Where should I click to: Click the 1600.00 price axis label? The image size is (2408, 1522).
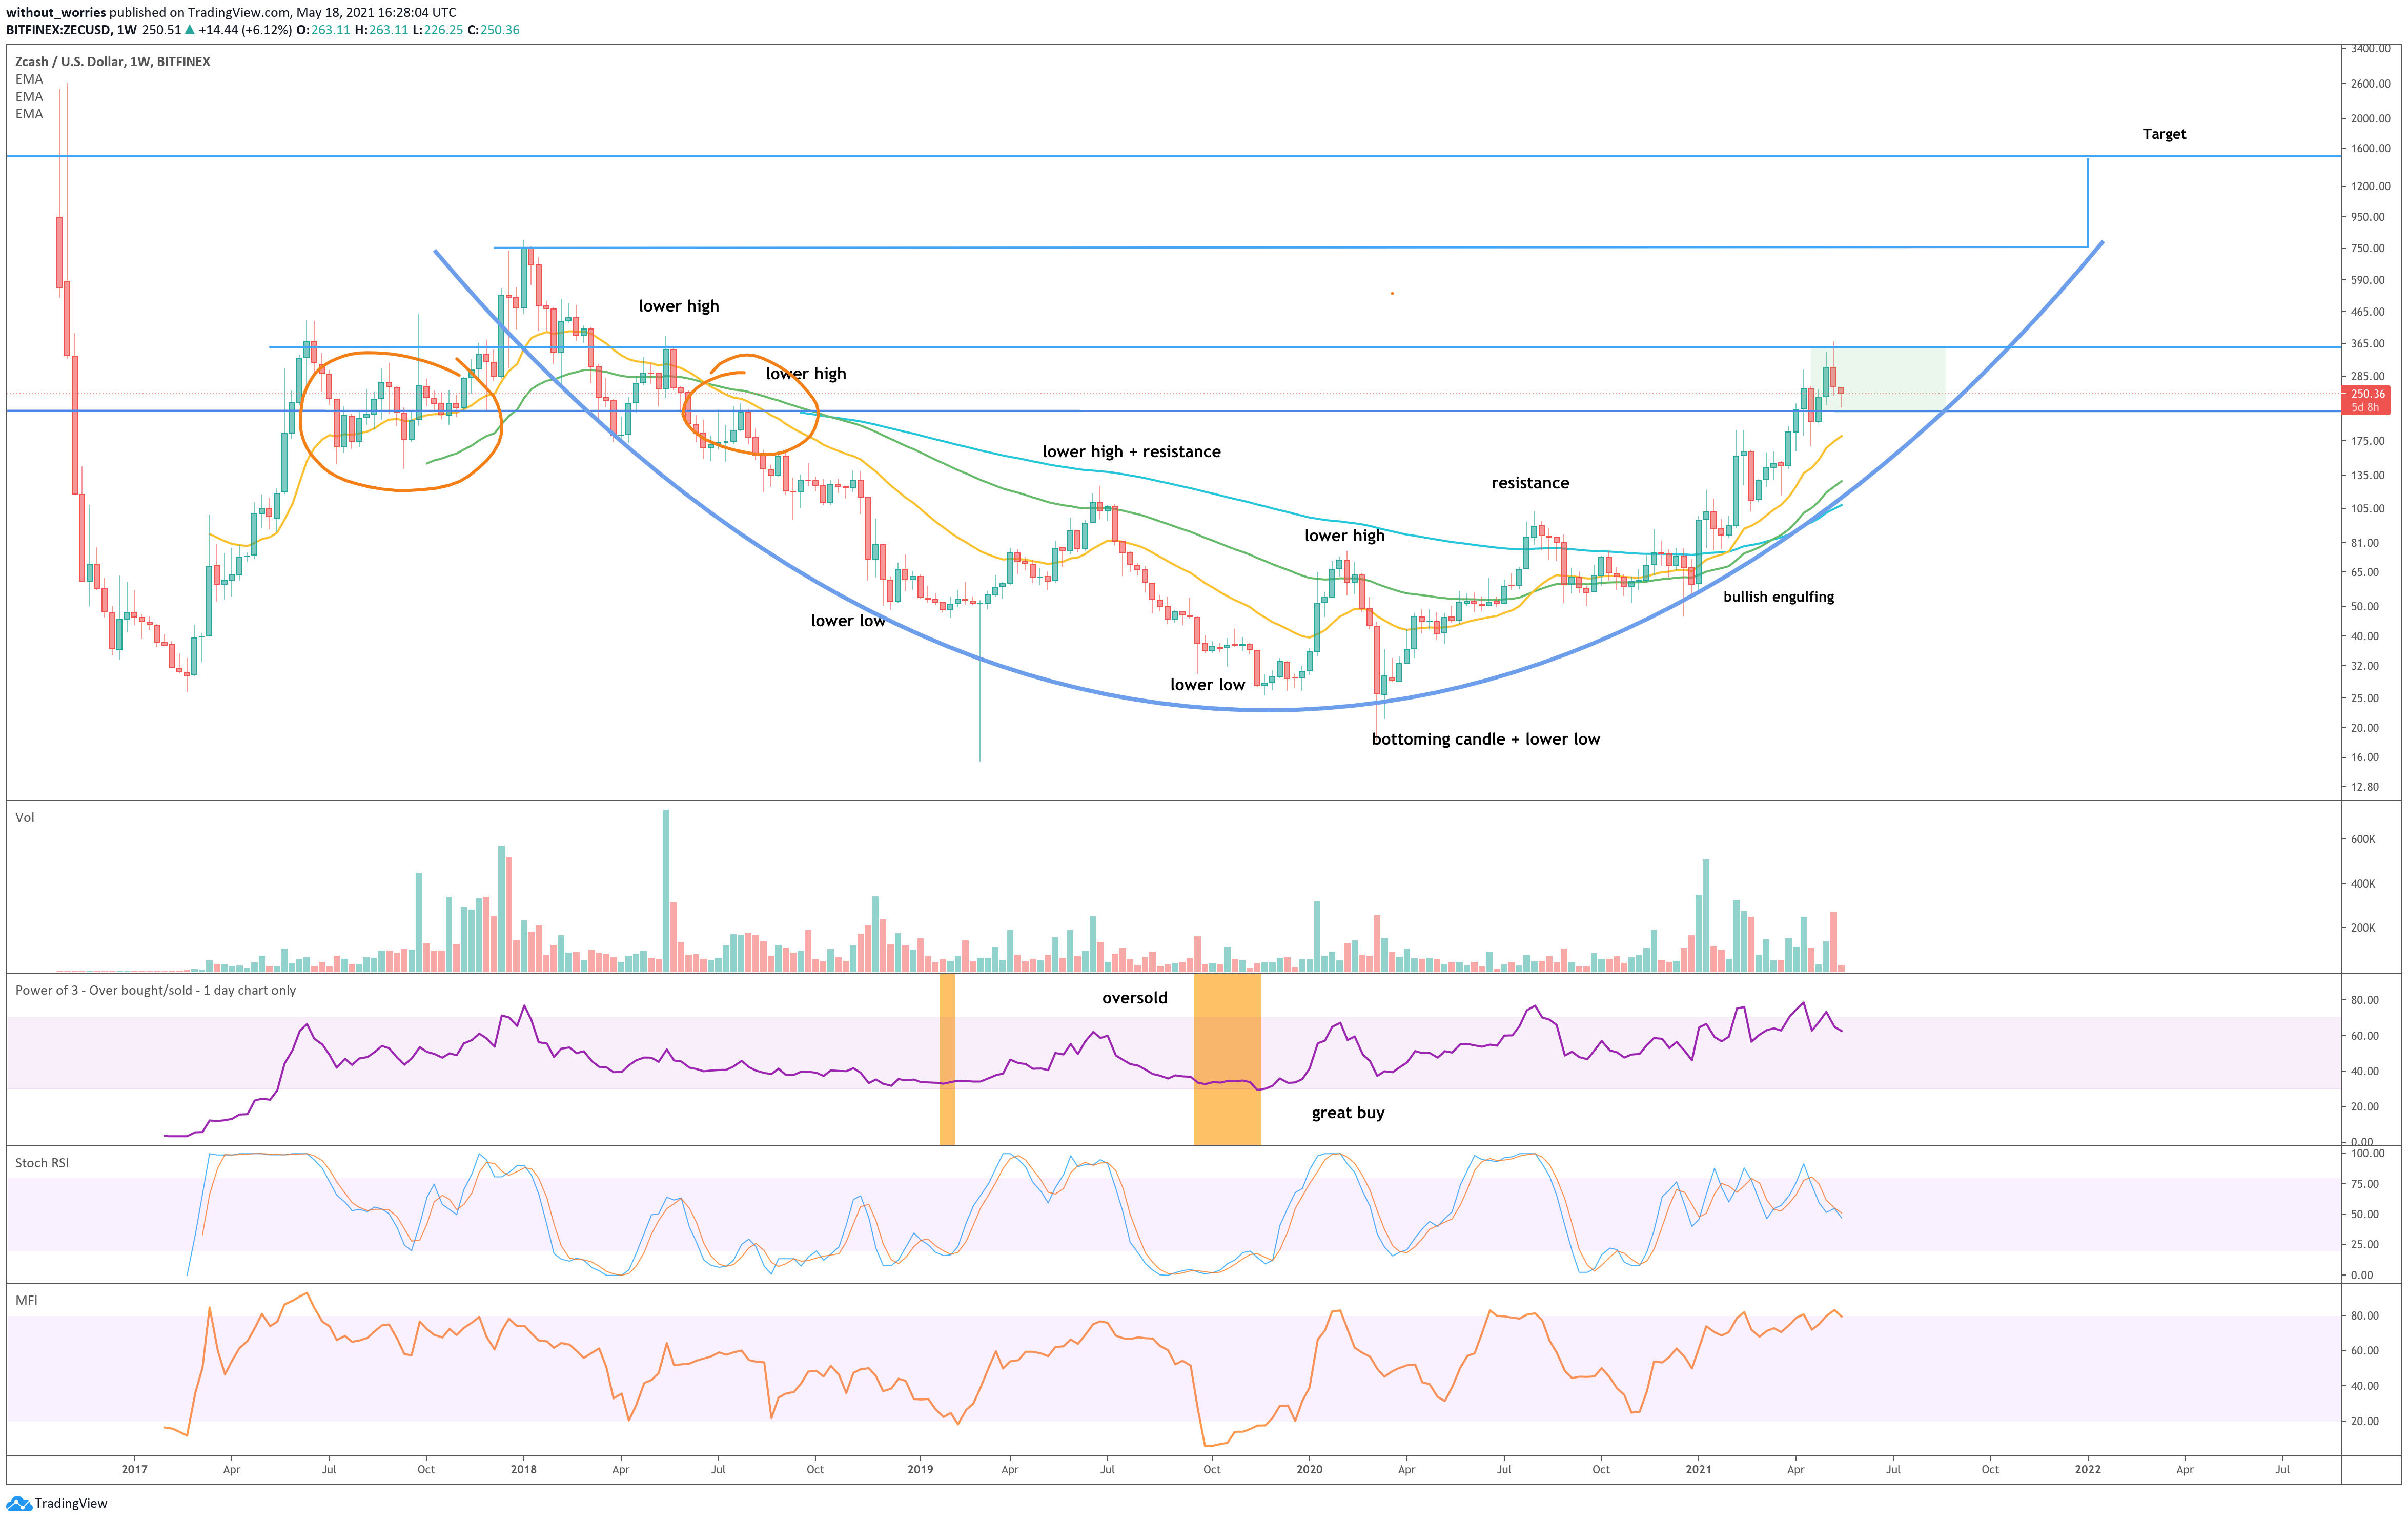(x=2371, y=148)
